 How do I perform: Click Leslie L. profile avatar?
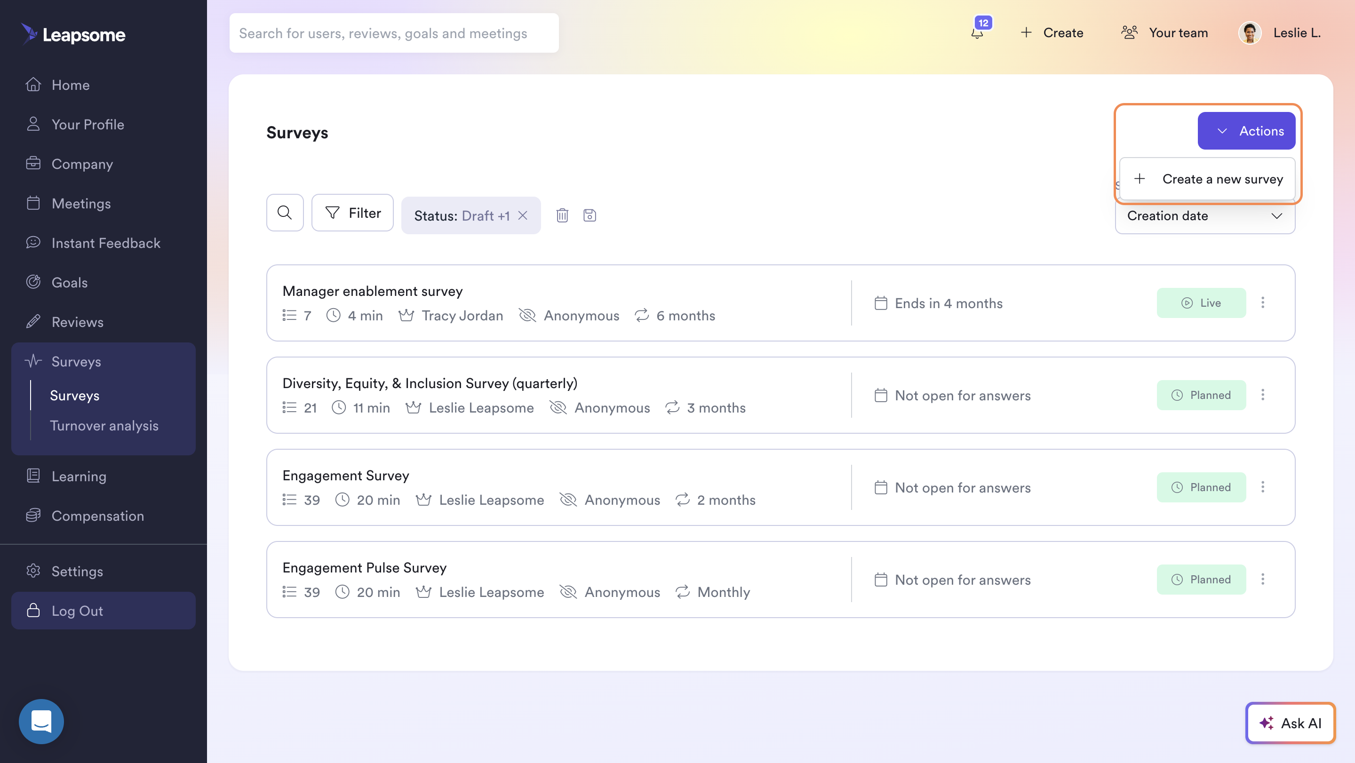point(1250,33)
